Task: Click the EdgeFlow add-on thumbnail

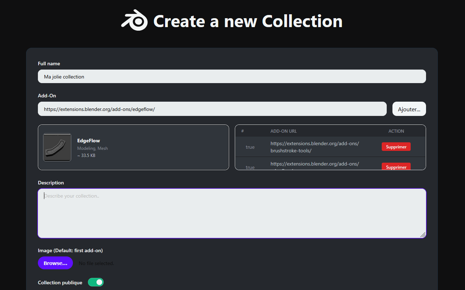Action: (x=57, y=147)
